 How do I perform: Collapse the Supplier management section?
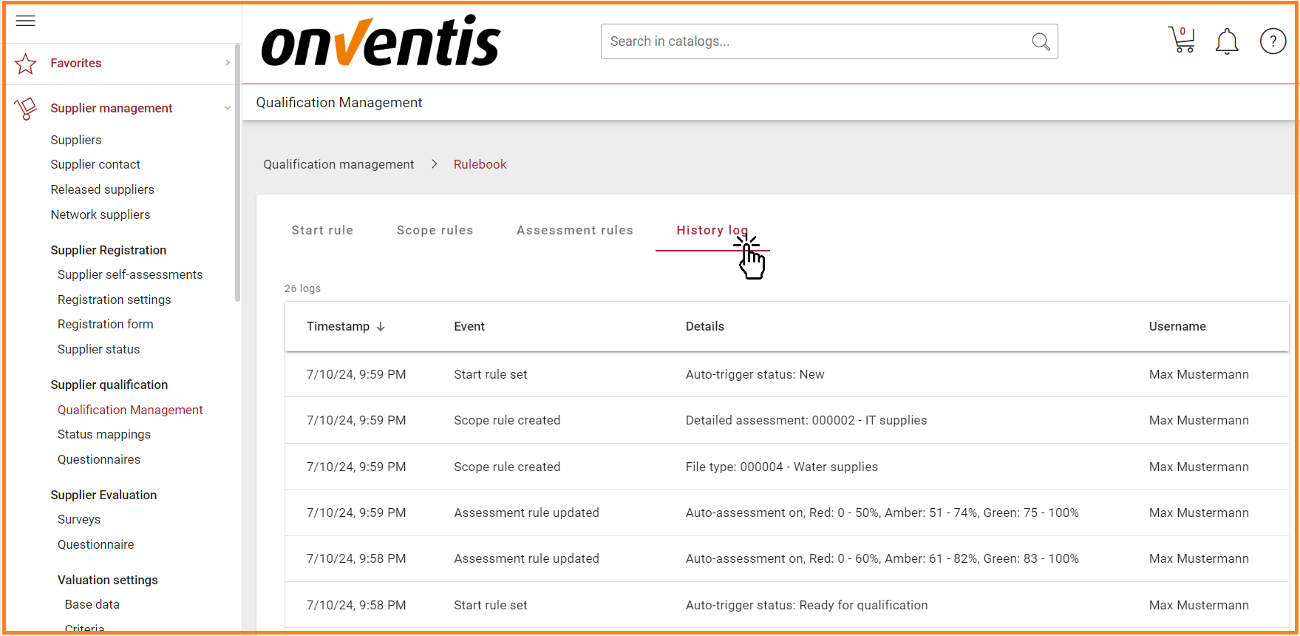point(228,108)
